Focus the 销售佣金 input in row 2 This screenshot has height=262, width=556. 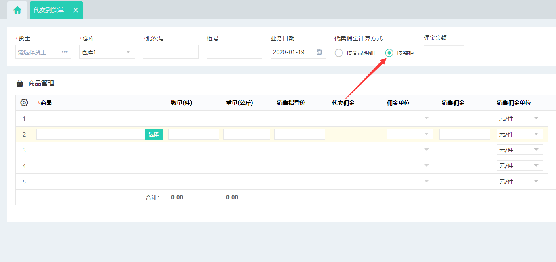click(465, 134)
